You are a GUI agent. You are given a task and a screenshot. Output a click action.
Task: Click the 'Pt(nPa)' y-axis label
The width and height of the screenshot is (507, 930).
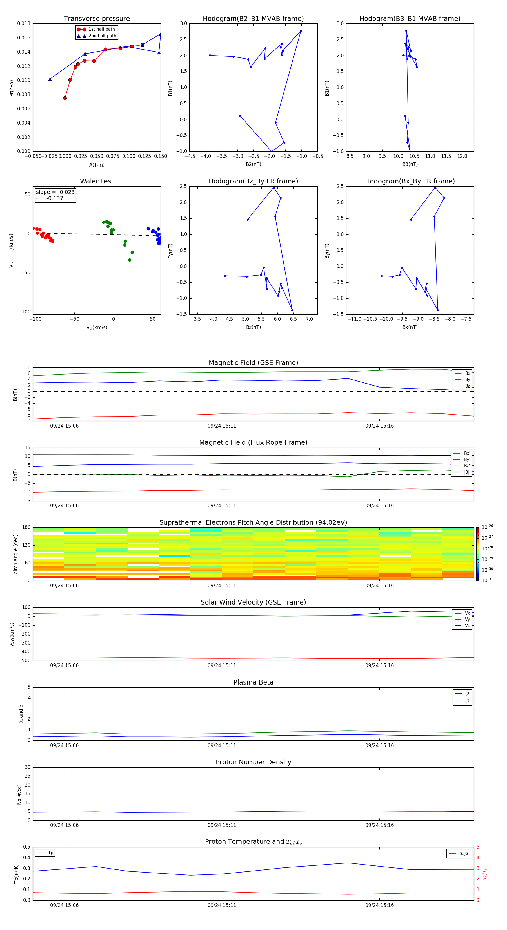pos(12,88)
